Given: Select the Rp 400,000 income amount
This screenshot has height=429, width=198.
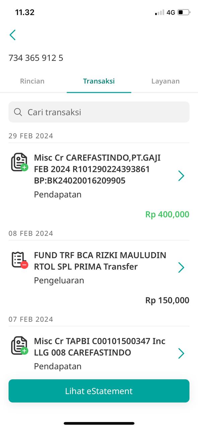Looking at the screenshot, I should tap(167, 214).
